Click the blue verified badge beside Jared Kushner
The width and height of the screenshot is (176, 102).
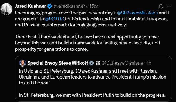click(50, 6)
